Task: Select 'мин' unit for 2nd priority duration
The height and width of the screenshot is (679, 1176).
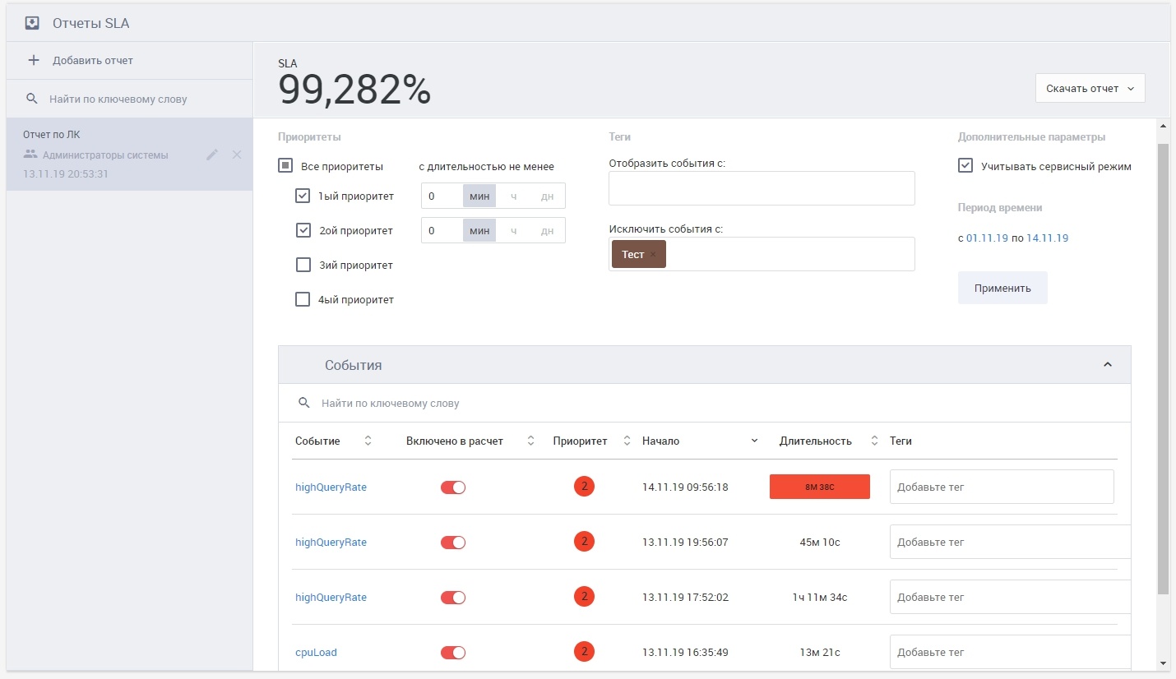Action: click(x=479, y=231)
